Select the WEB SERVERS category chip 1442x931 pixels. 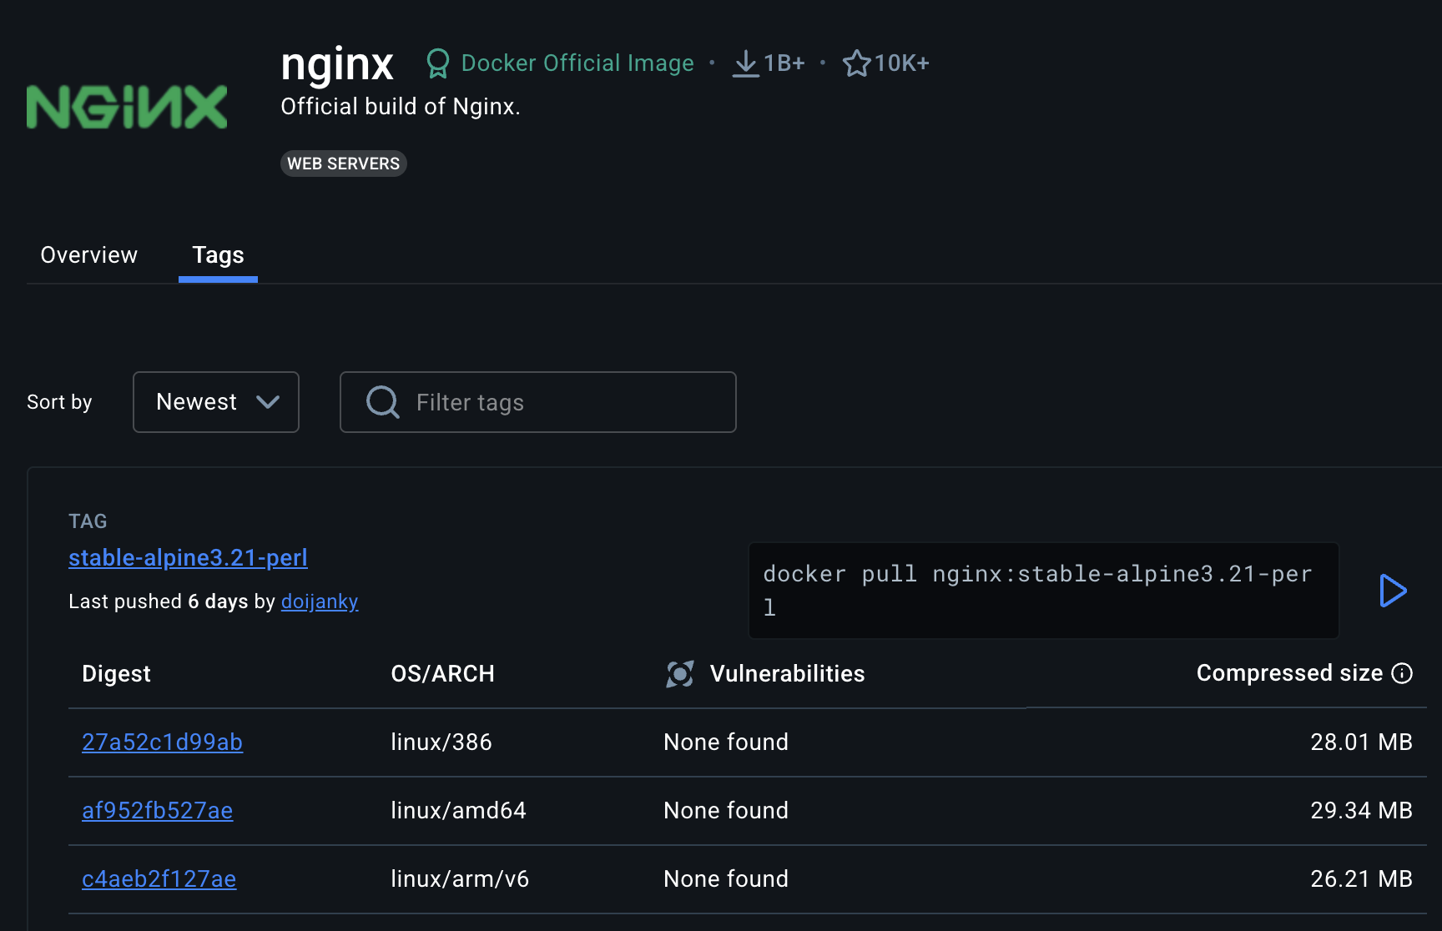[x=344, y=164]
